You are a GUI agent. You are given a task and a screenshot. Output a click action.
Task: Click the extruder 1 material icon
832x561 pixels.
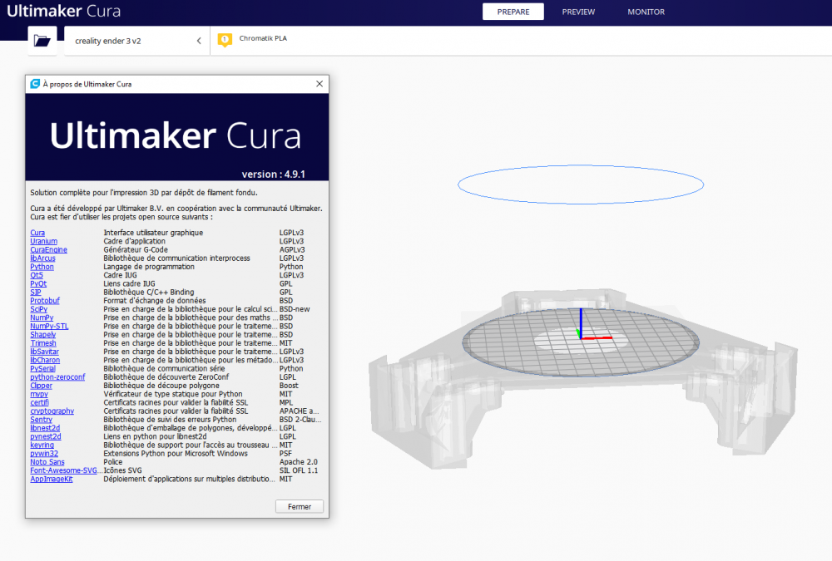[x=225, y=40]
